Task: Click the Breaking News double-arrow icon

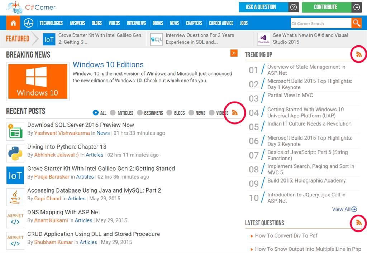Action: tap(234, 53)
